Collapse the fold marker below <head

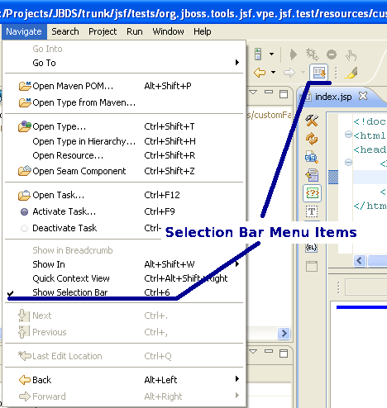pos(348,163)
